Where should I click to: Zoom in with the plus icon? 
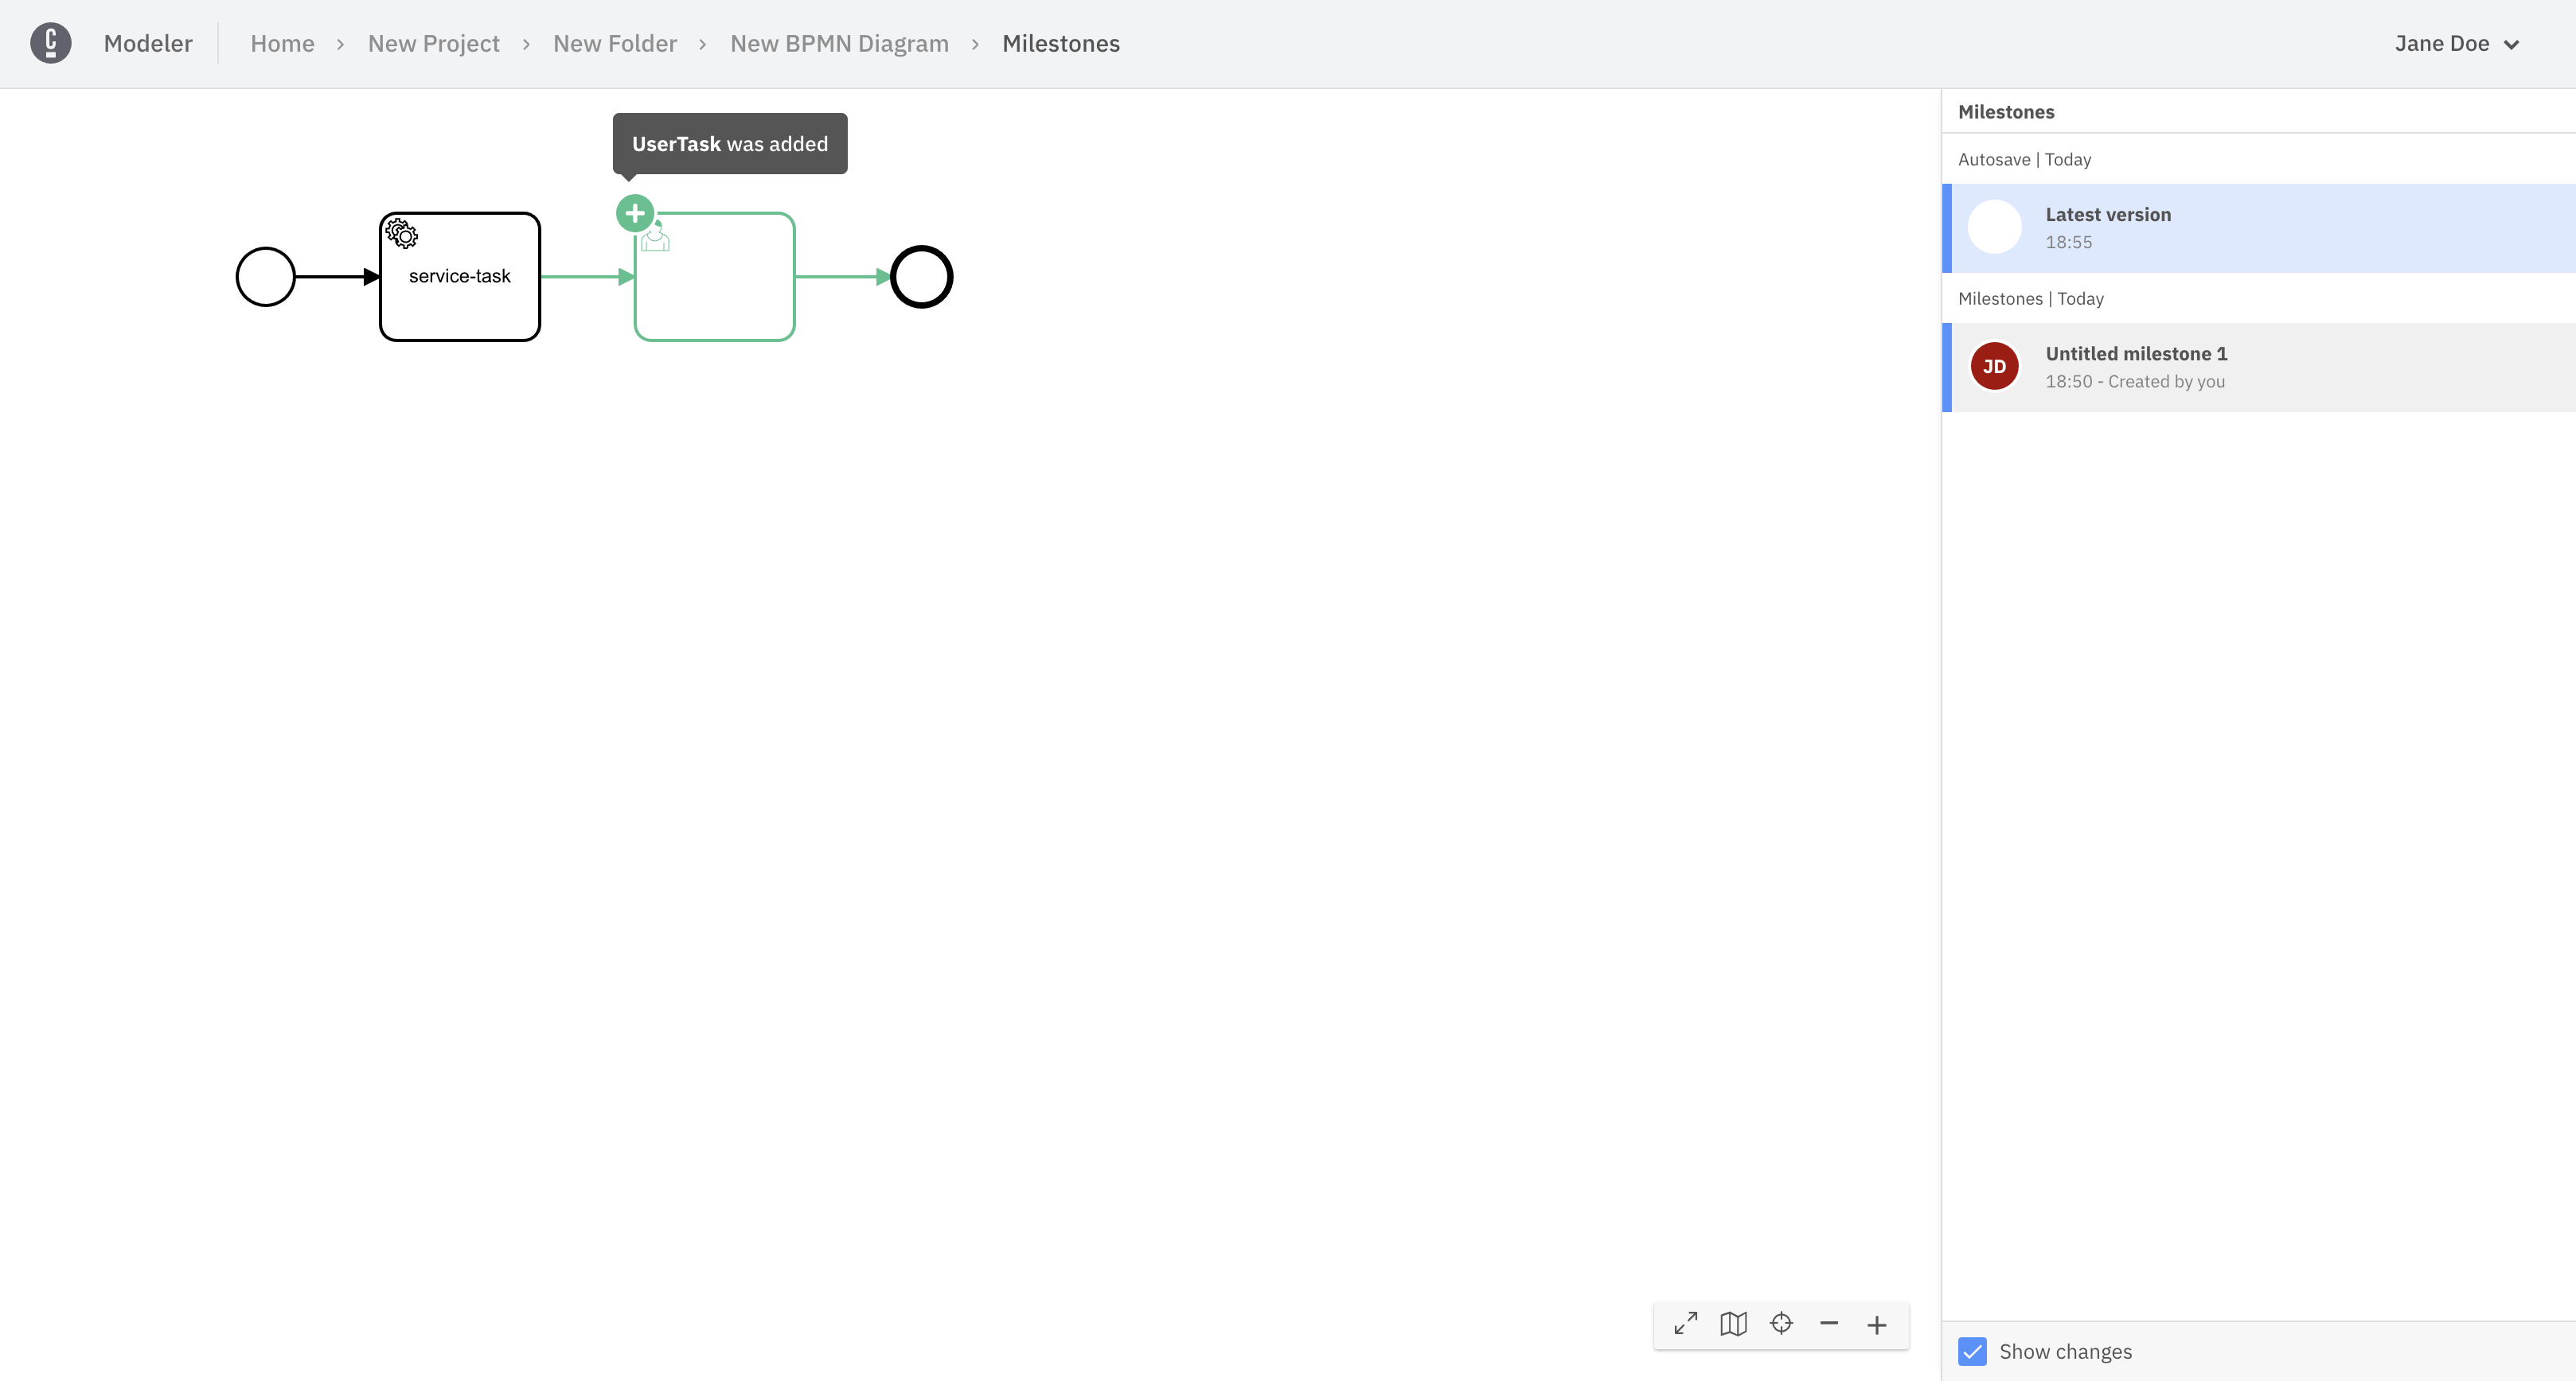pyautogui.click(x=1877, y=1324)
